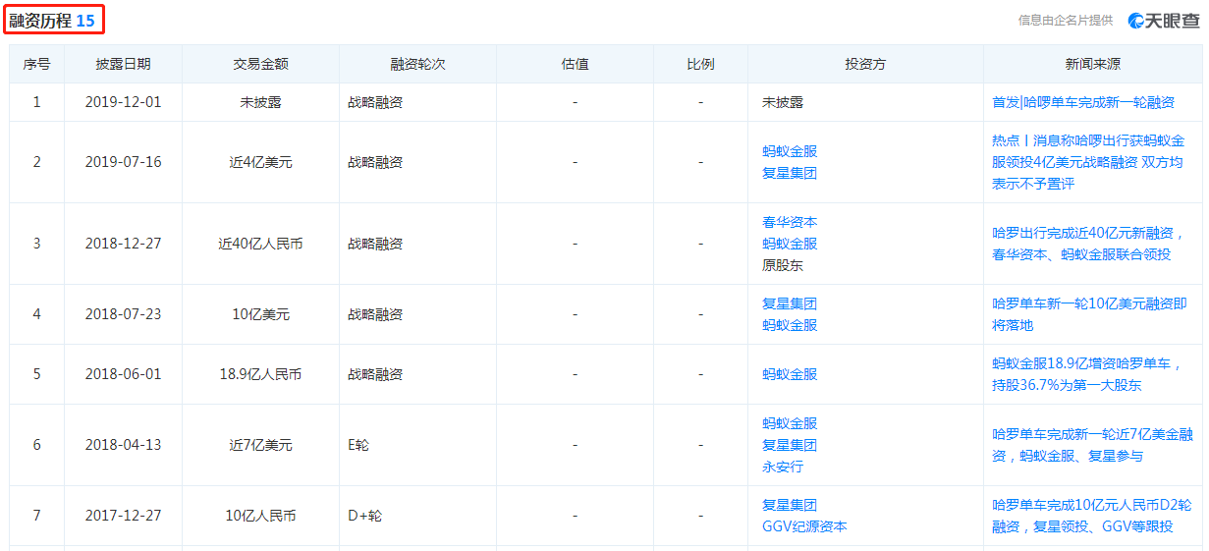Click investor 蚂蚁金服 in the E轮 row
1209x551 pixels.
coord(790,423)
